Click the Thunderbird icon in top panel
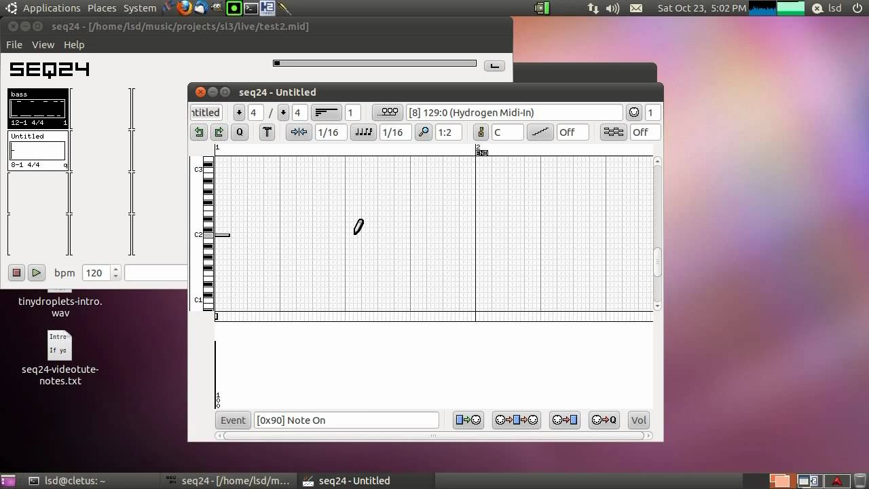Image resolution: width=869 pixels, height=489 pixels. 201,8
